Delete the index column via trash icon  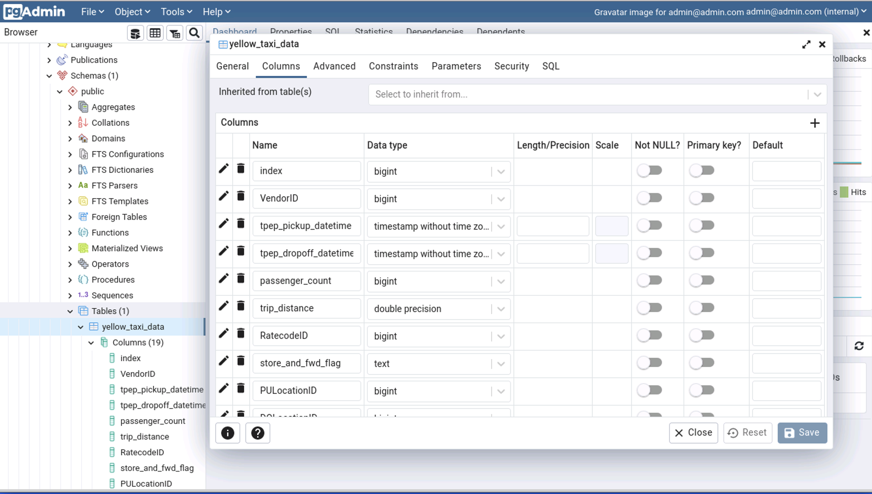[241, 168]
